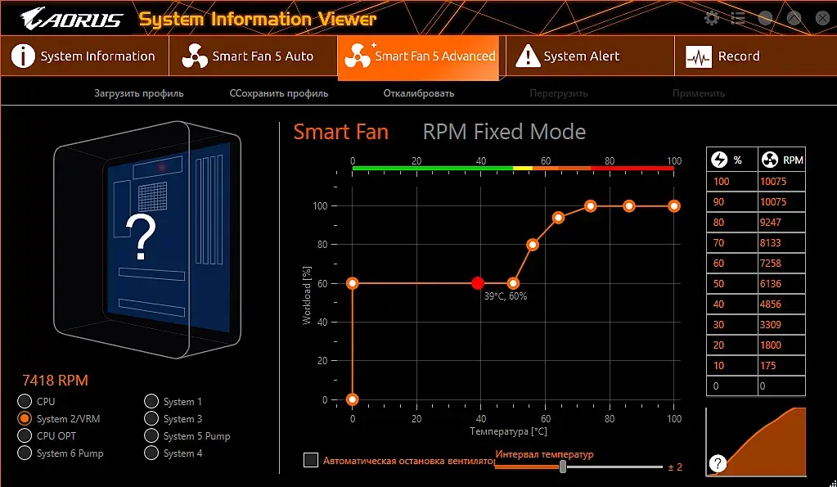Switch to RPM Fixed Mode

pos(504,132)
